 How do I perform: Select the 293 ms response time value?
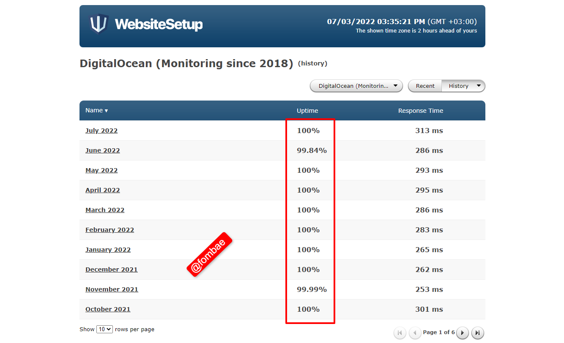click(x=429, y=170)
